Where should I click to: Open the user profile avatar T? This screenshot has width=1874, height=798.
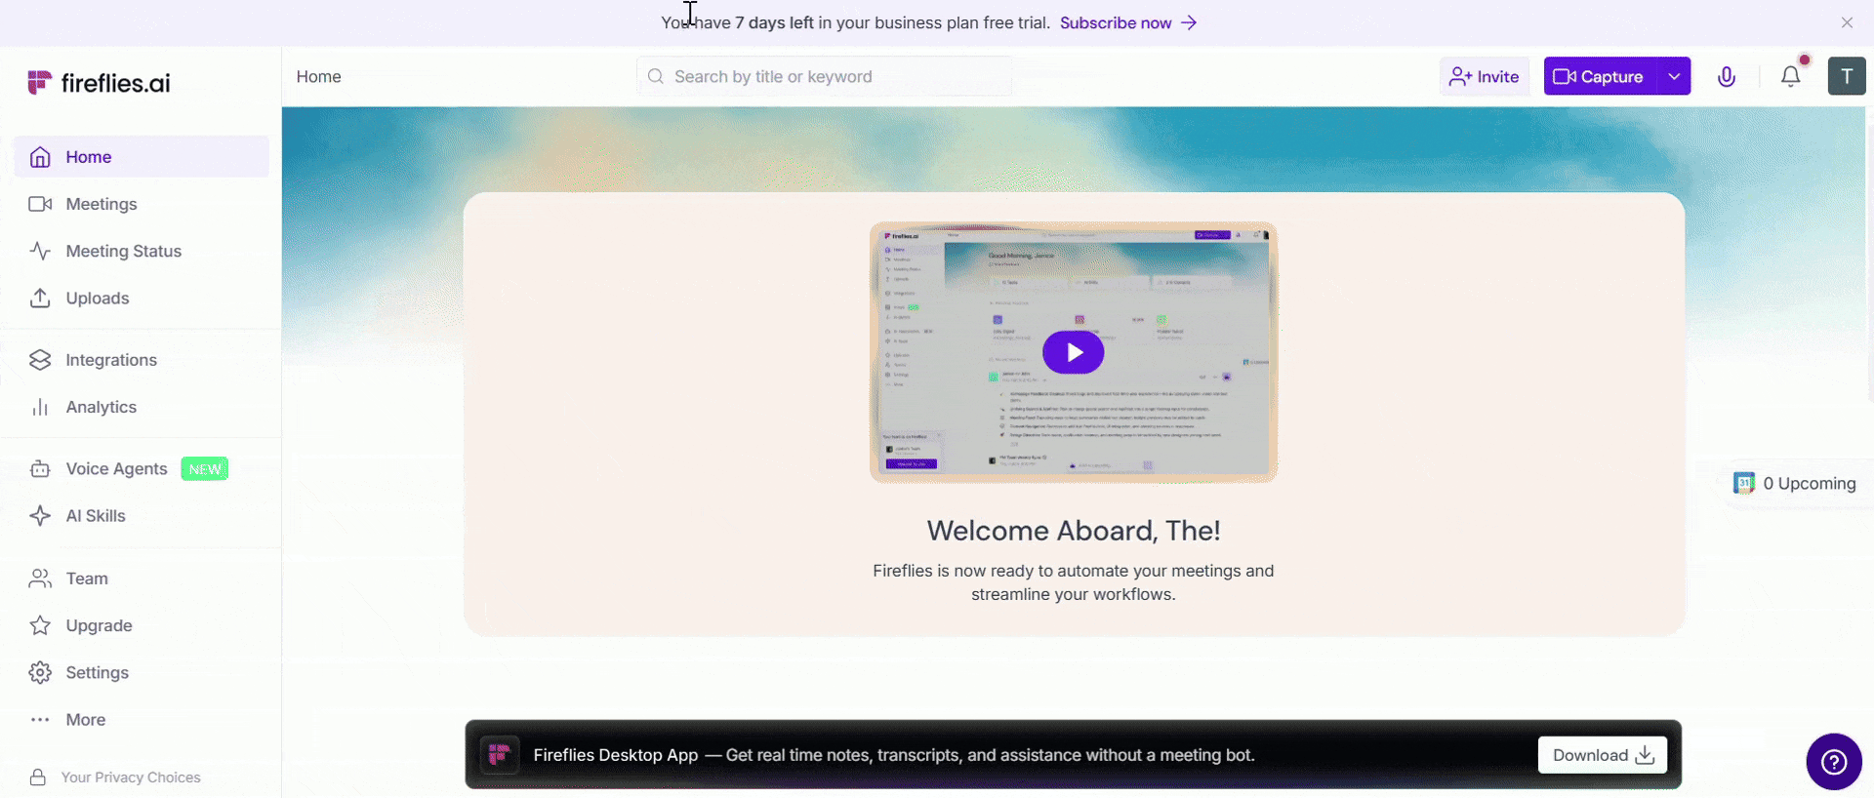coord(1847,76)
